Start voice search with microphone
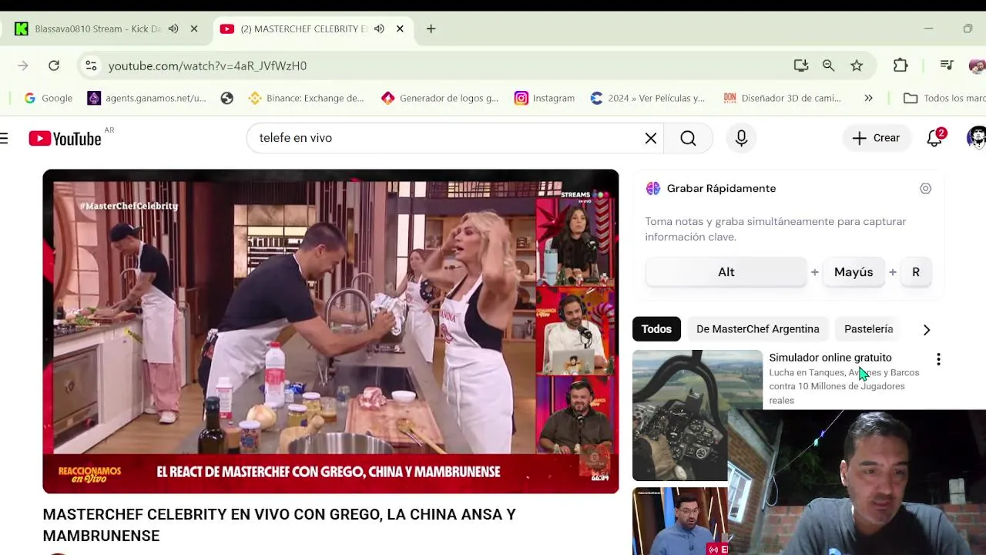 [741, 138]
